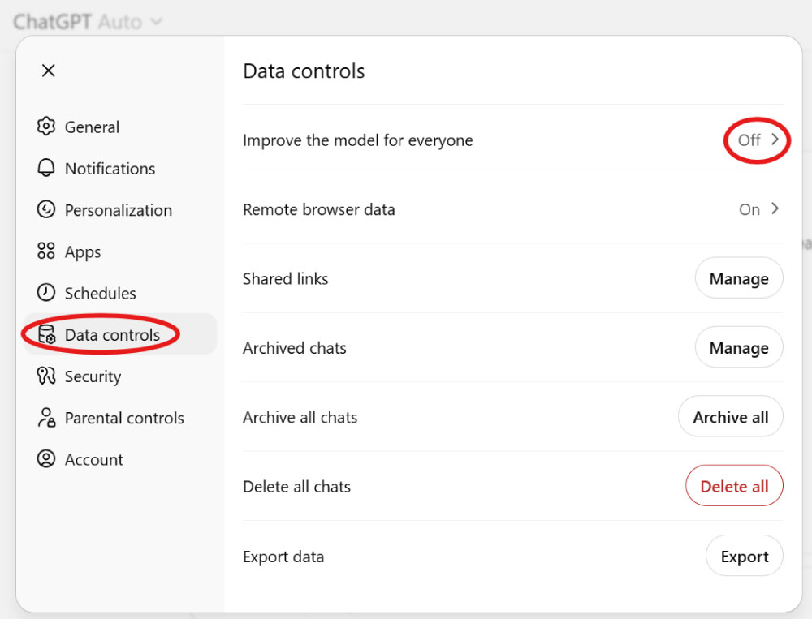Select the General settings gear icon
The image size is (812, 619).
coord(47,127)
